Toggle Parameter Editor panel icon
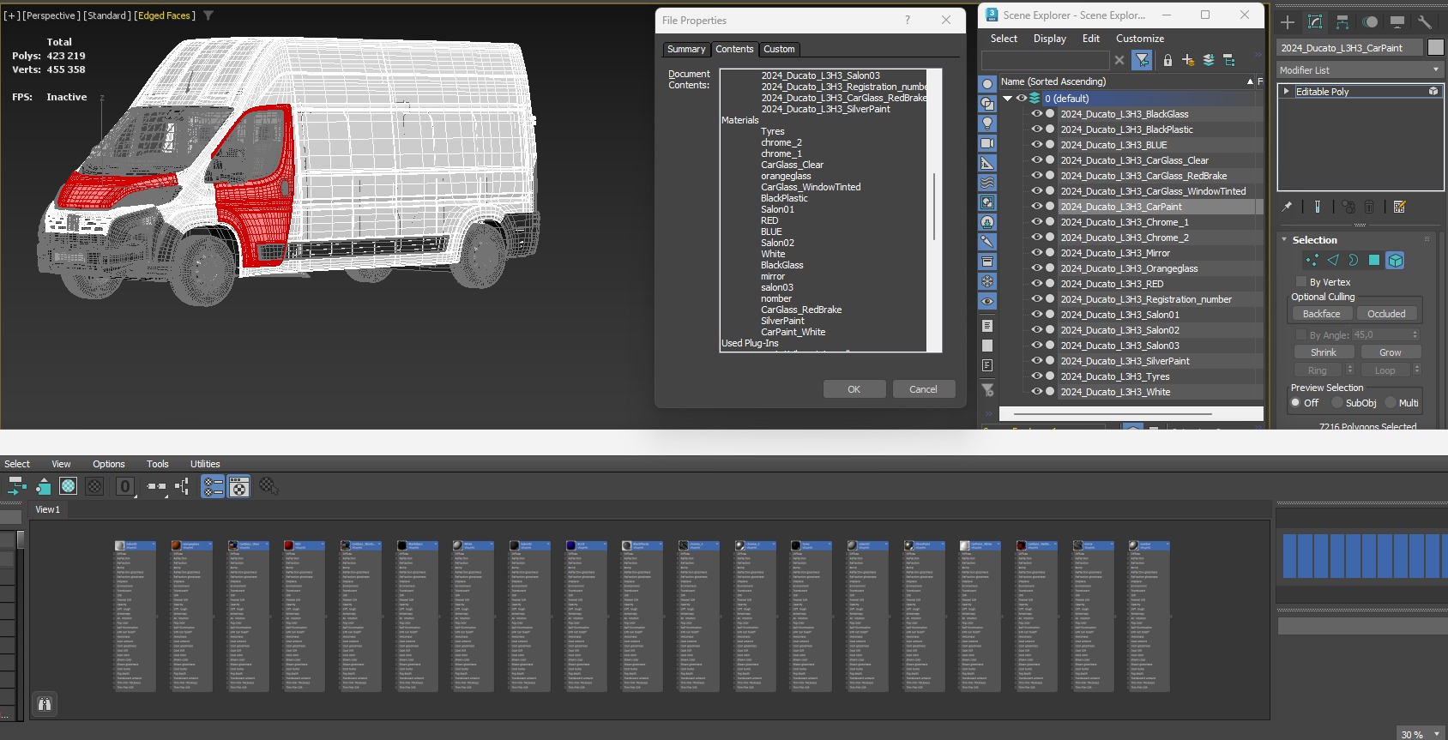Screen dimensions: 1448x740 [x=238, y=487]
